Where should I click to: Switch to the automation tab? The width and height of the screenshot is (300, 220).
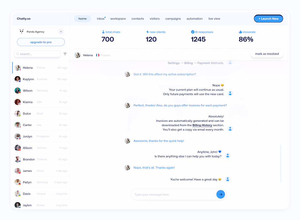194,19
